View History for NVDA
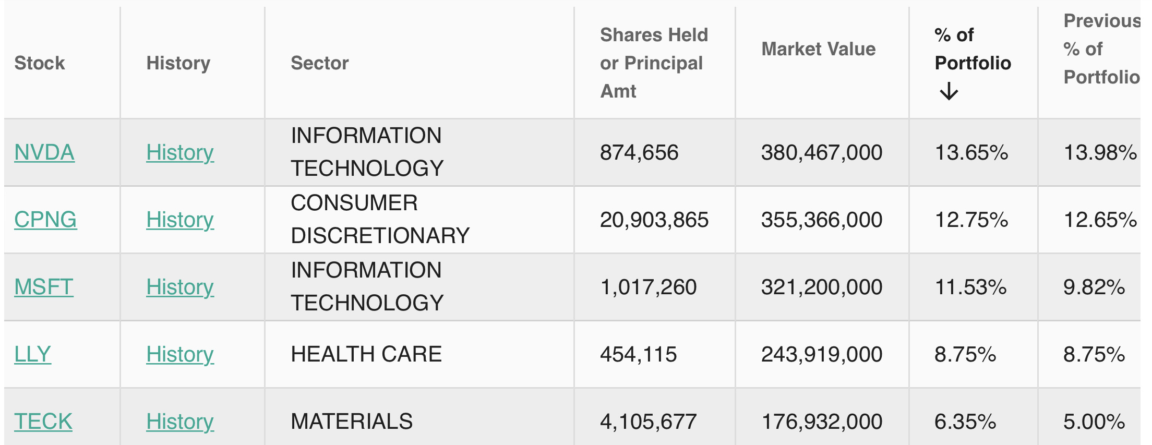1152x445 pixels. [x=180, y=152]
